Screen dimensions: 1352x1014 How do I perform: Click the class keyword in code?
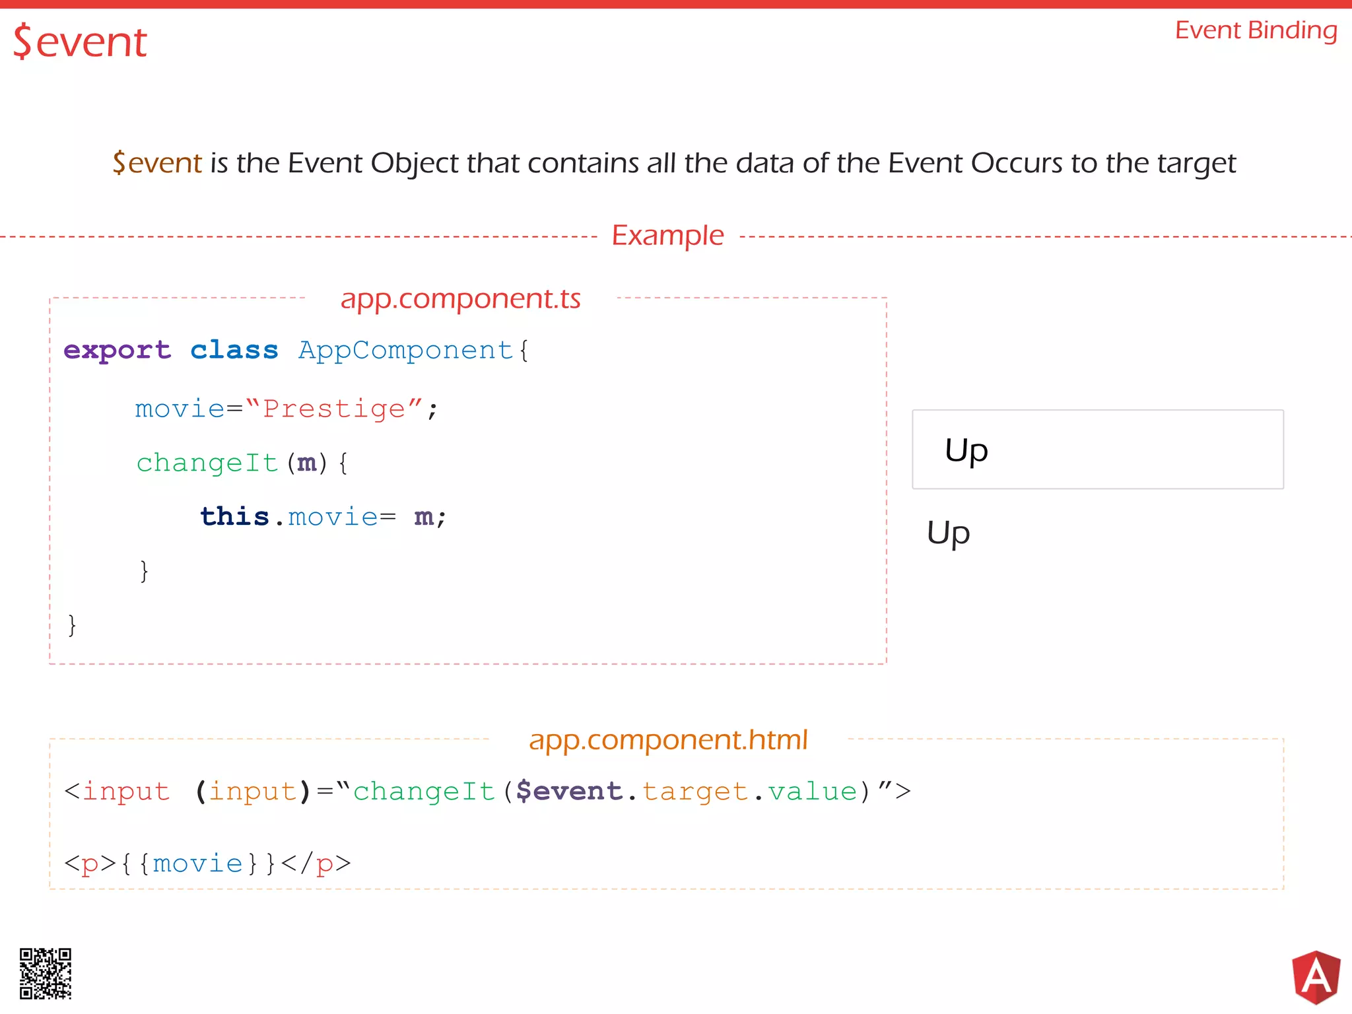[234, 350]
